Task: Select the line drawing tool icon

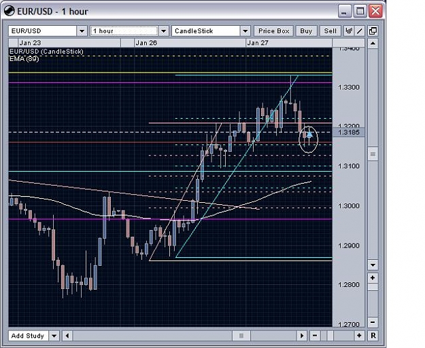Action: coord(360,31)
